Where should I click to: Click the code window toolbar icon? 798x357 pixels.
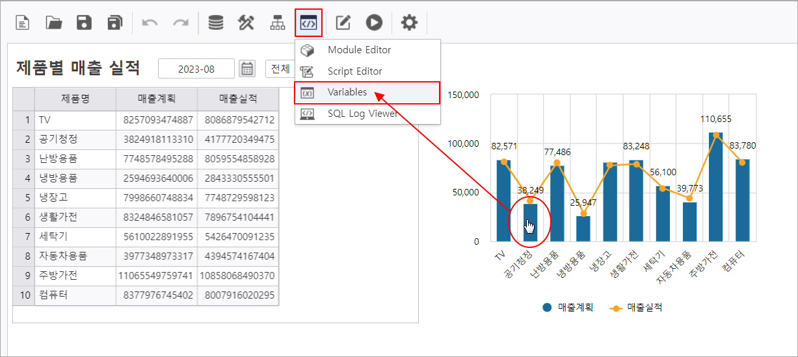308,23
